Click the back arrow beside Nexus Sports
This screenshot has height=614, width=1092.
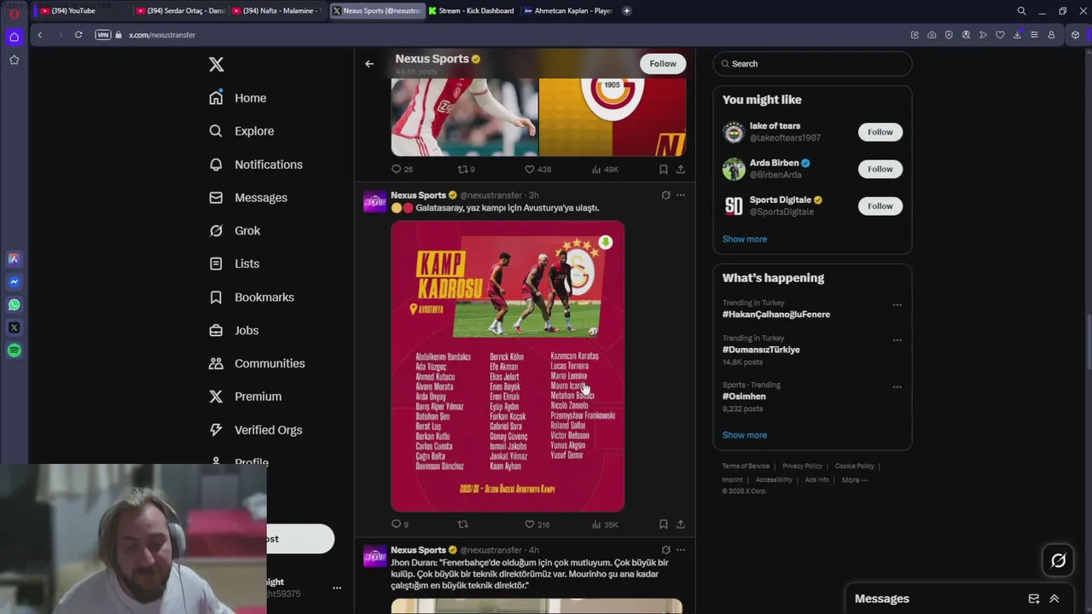(369, 64)
